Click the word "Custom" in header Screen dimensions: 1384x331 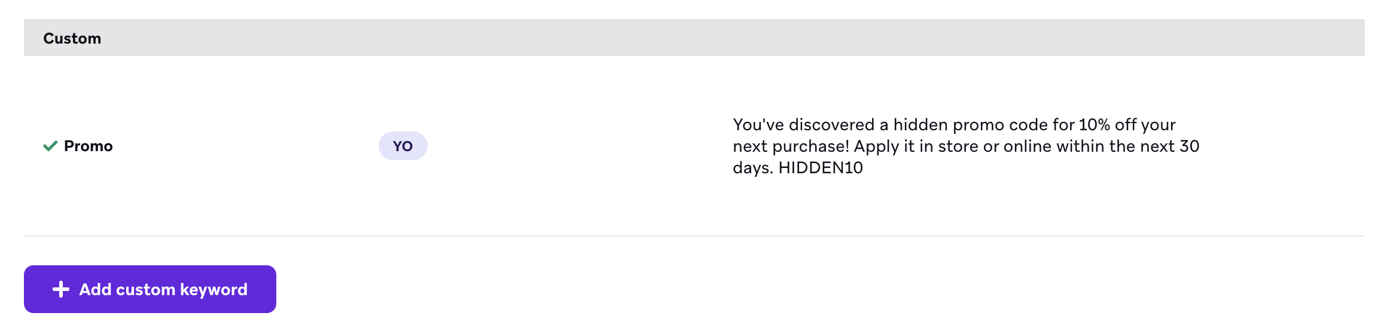tap(72, 39)
